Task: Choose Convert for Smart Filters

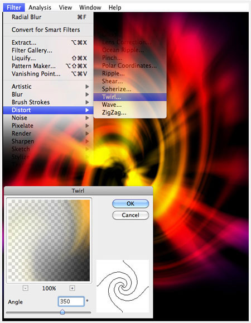Action: coord(49,30)
